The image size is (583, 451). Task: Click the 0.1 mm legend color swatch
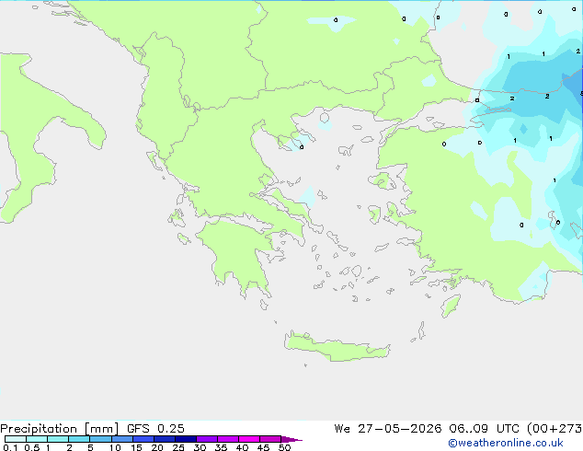click(x=16, y=439)
